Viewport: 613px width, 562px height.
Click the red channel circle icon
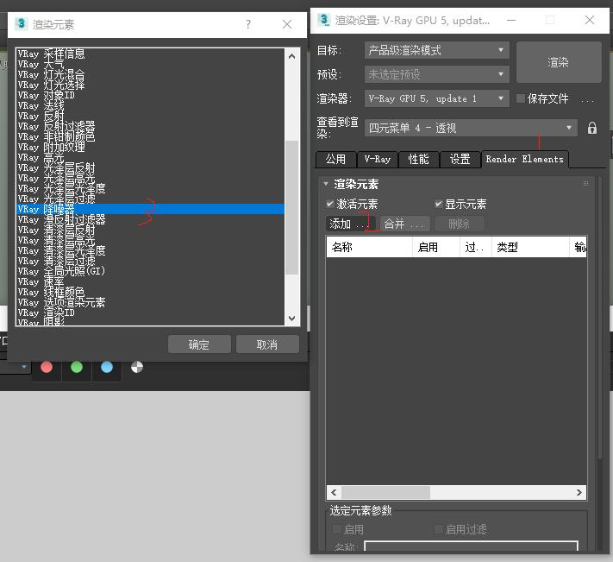(47, 367)
